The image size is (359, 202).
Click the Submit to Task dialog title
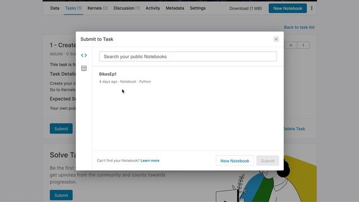97,39
